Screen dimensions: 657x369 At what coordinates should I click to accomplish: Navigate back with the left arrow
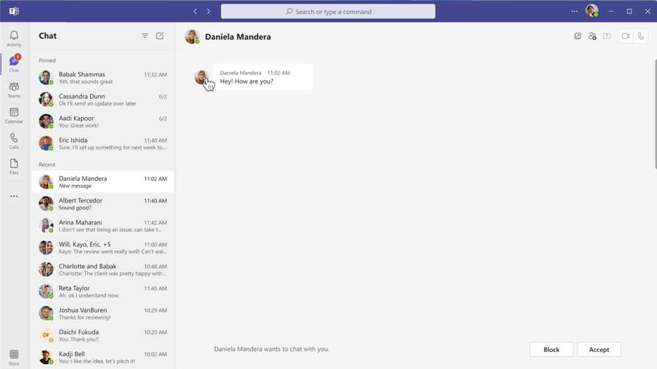point(195,11)
